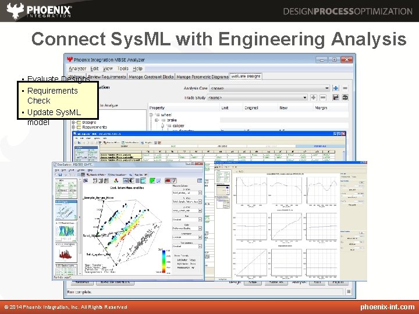Open the x-Axis variable dropdown in Data Explorer
This screenshot has height=314, width=419.
click(187, 193)
